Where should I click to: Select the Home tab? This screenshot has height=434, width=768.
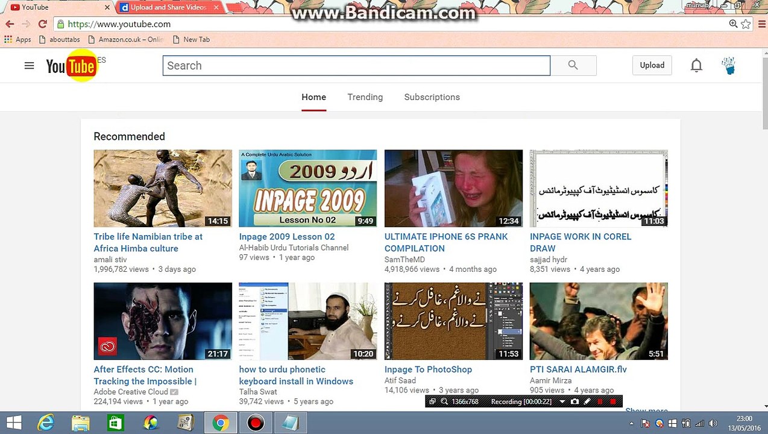(313, 97)
